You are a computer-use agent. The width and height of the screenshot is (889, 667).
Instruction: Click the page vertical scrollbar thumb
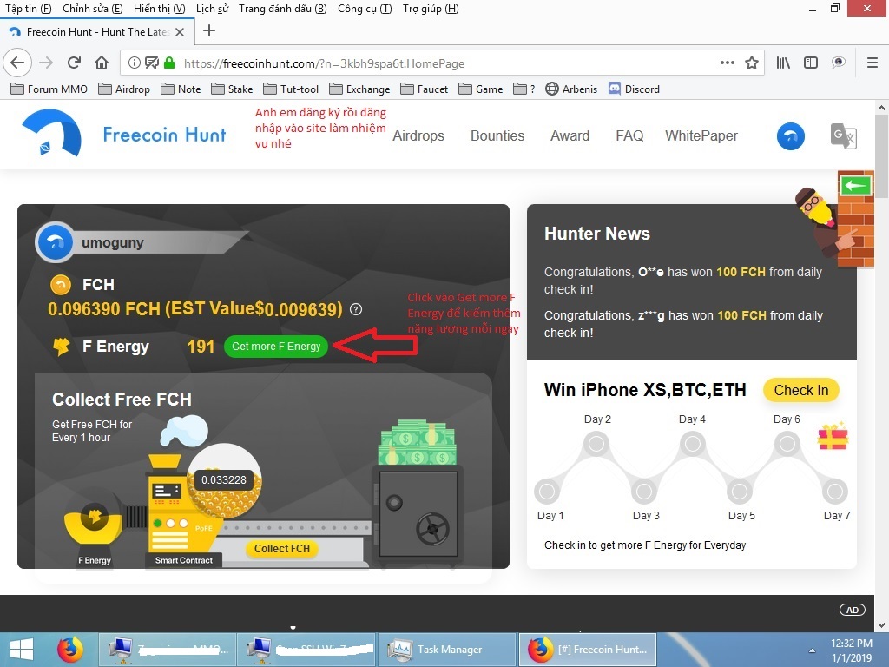tap(881, 156)
